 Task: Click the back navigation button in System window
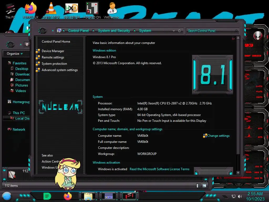[43, 31]
